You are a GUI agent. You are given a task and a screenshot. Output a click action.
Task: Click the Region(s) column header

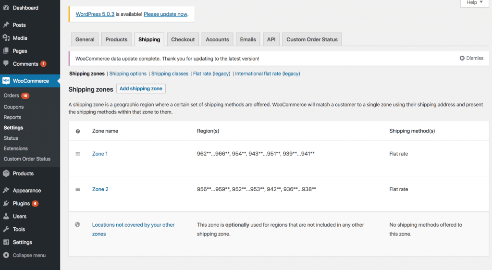(x=208, y=131)
